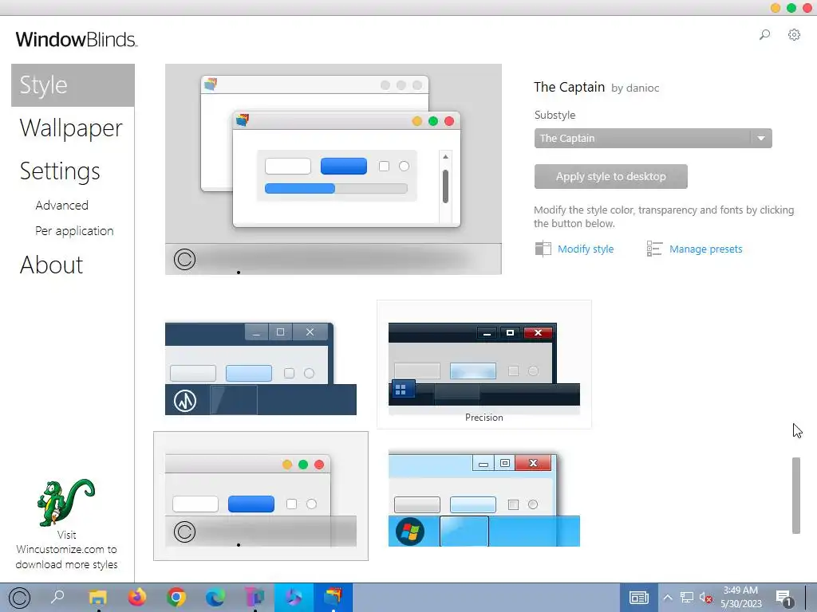This screenshot has height=612, width=817.
Task: Show hidden system tray icons
Action: click(x=668, y=598)
